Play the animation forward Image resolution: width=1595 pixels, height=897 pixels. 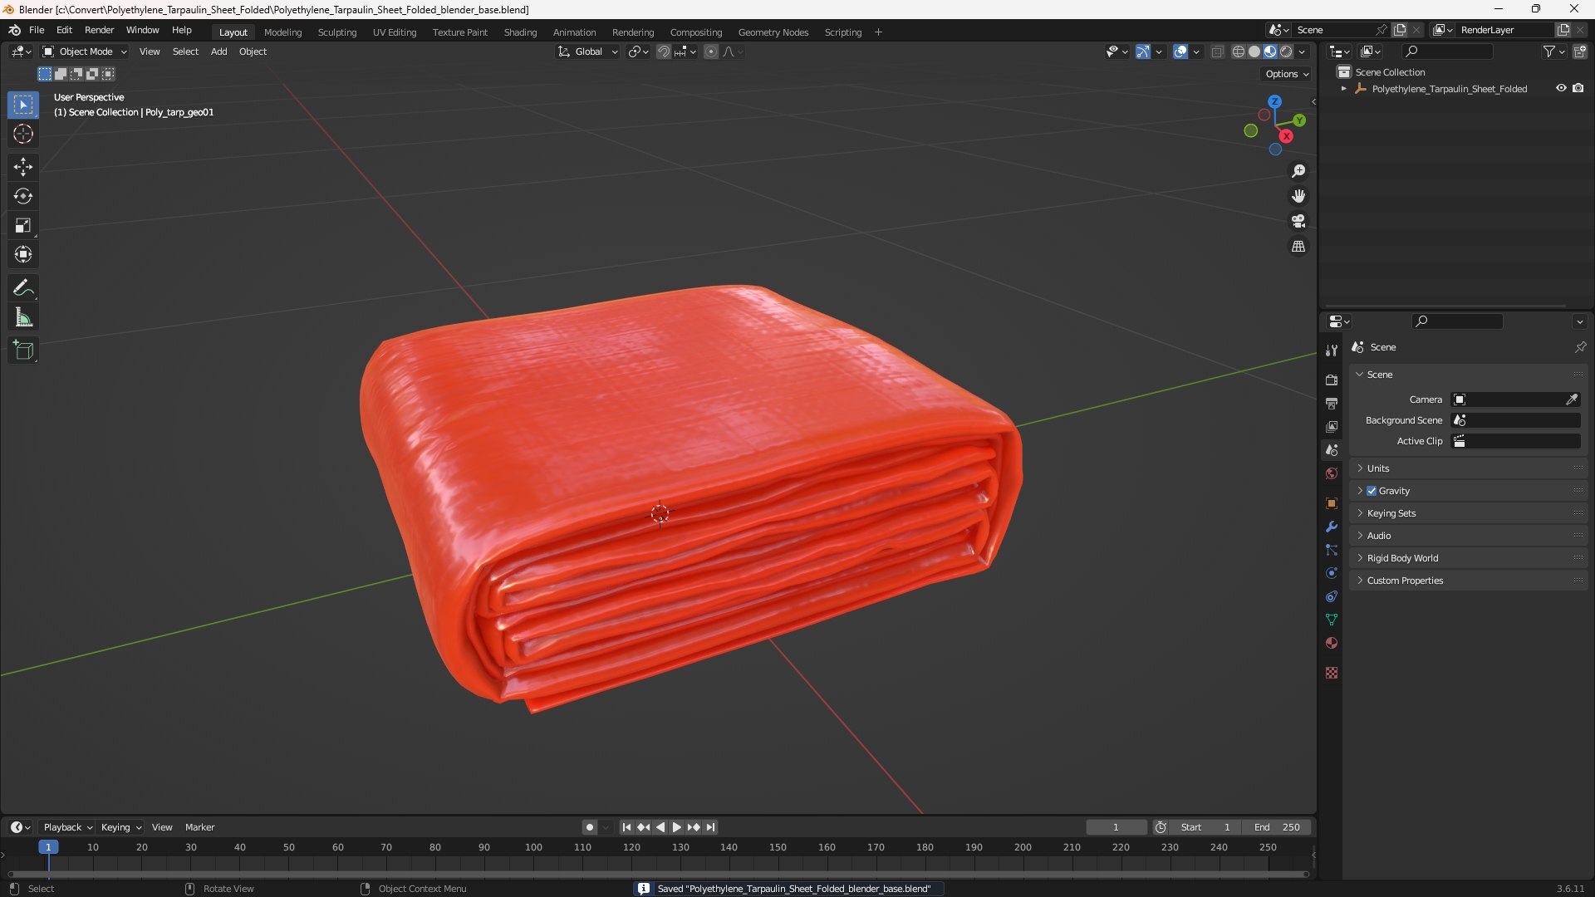click(x=676, y=827)
